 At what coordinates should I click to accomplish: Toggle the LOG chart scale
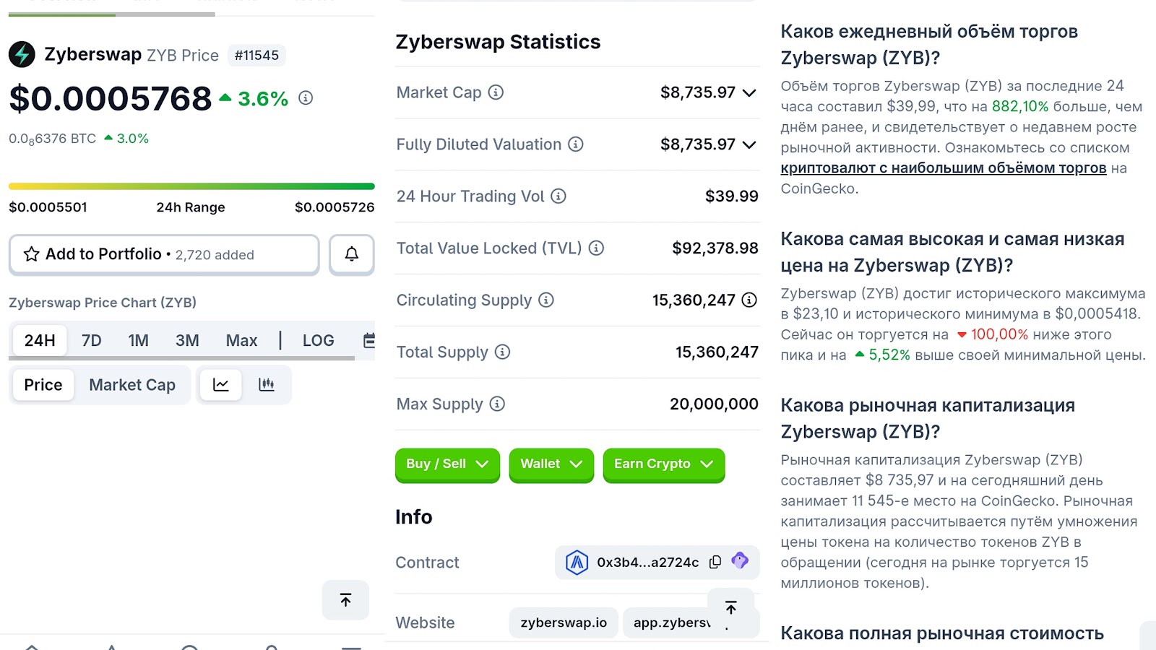pyautogui.click(x=318, y=340)
